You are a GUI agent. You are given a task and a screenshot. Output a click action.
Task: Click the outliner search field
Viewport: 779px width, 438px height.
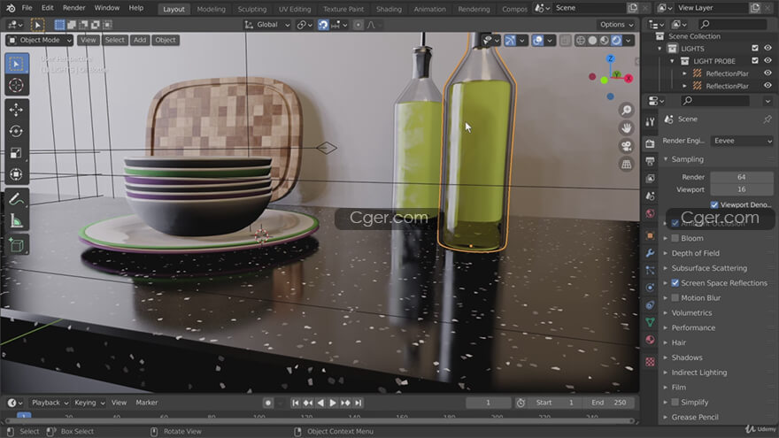[732, 25]
